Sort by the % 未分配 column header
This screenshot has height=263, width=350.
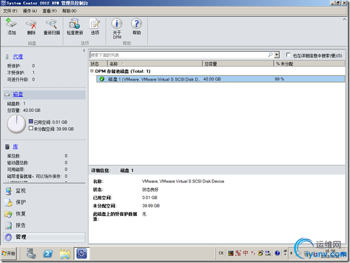[x=309, y=64]
